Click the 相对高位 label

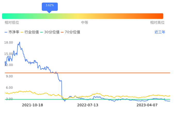point(157,23)
